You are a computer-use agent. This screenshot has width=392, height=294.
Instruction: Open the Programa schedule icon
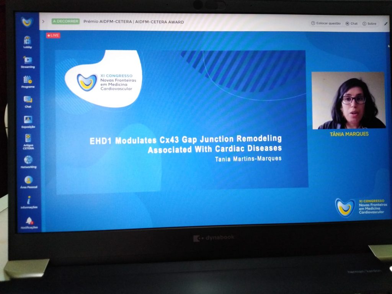tap(28, 80)
